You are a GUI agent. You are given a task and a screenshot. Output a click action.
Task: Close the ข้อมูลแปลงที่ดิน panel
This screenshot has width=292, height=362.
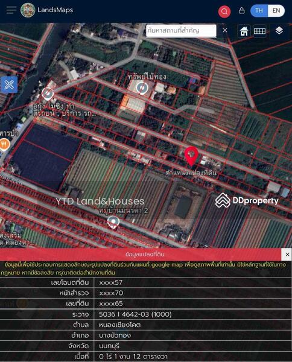pyautogui.click(x=287, y=255)
